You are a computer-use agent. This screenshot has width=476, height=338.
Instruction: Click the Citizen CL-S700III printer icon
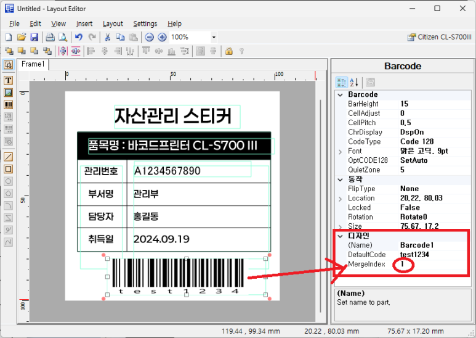tap(411, 38)
